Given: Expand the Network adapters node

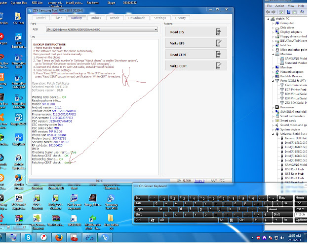Looking at the screenshot, I should (x=273, y=72).
